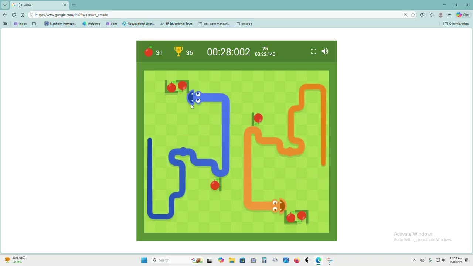The image size is (473, 266).
Task: Open Snipping Tool from taskbar
Action: 329,260
